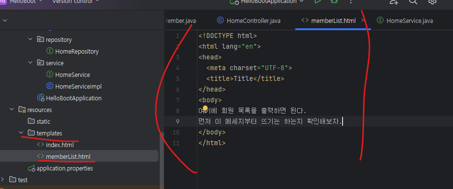Click the resources root folder icon
453x189 pixels.
[22, 110]
